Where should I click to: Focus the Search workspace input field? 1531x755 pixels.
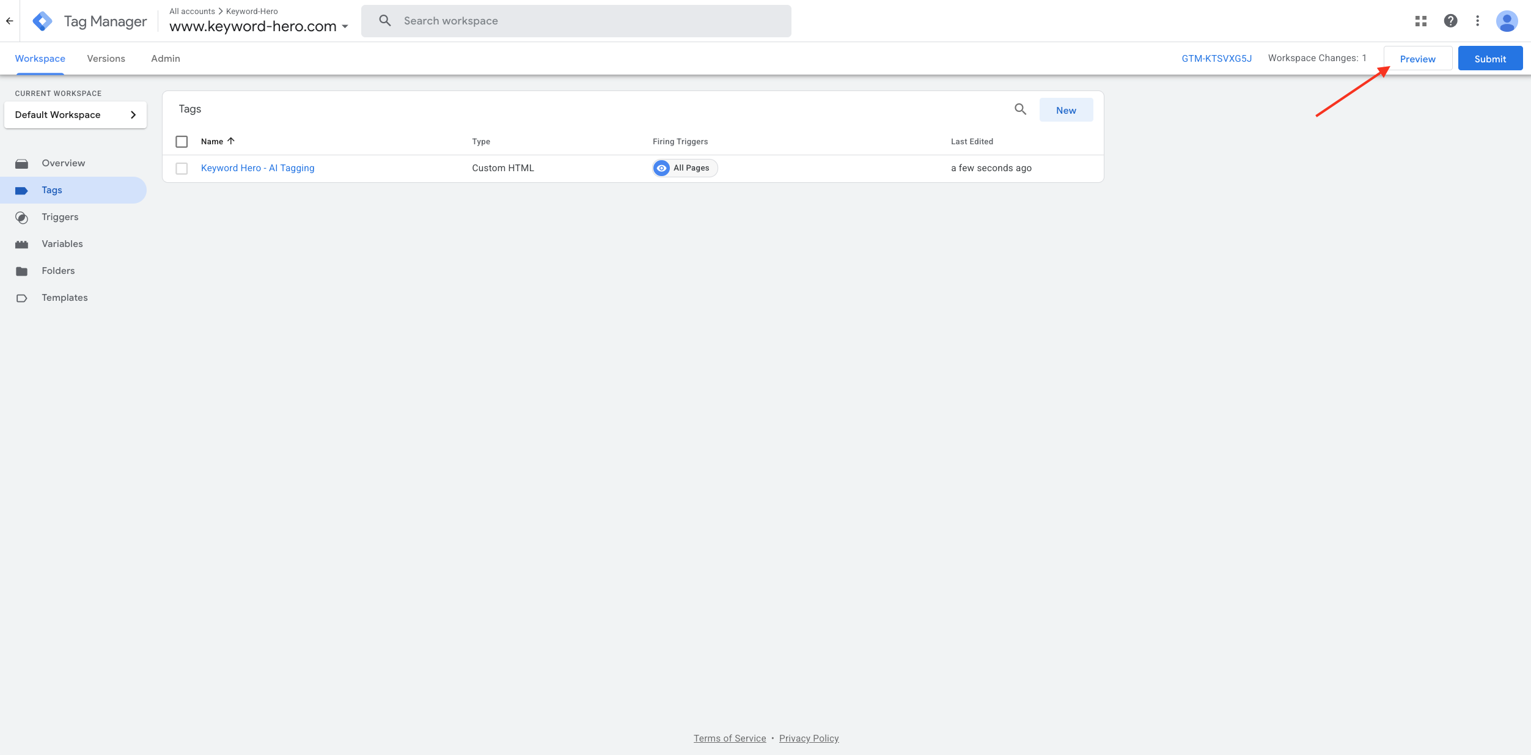click(x=576, y=21)
